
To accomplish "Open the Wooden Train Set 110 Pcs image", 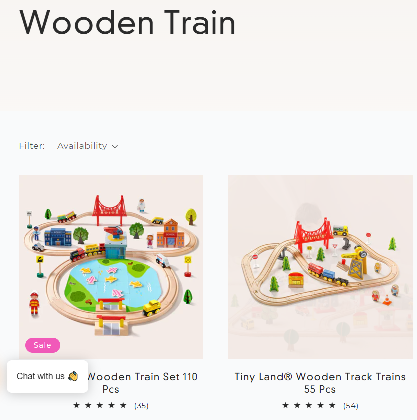I will 111,267.
